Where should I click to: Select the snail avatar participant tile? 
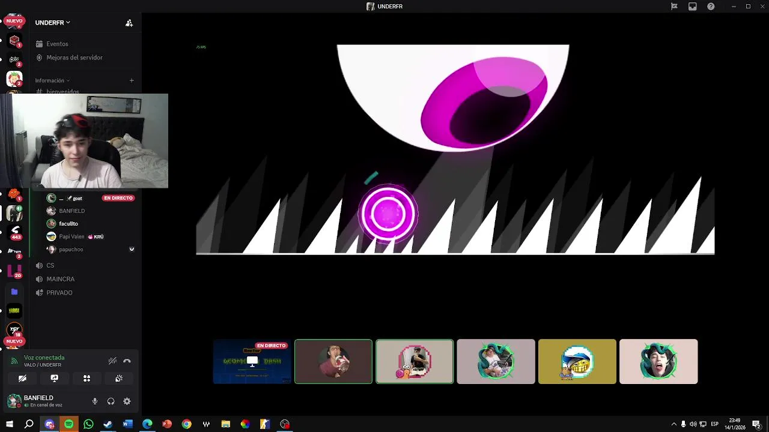coord(415,361)
